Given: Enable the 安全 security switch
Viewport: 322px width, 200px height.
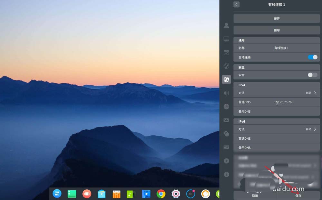Looking at the screenshot, I should click(312, 75).
